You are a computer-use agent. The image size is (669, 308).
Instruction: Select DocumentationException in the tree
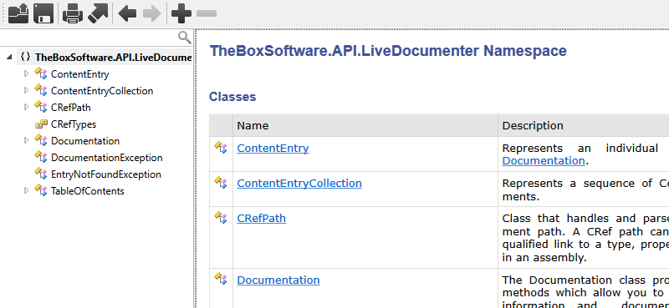(x=107, y=158)
